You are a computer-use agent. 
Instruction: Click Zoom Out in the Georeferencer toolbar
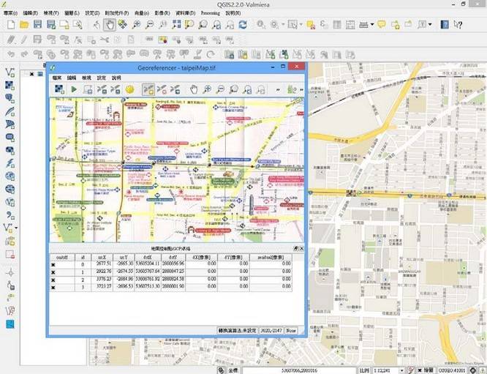[x=220, y=89]
